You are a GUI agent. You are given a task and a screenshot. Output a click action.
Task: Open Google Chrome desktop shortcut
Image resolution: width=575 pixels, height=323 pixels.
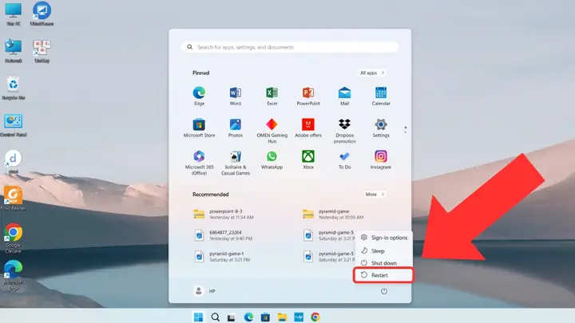point(14,238)
